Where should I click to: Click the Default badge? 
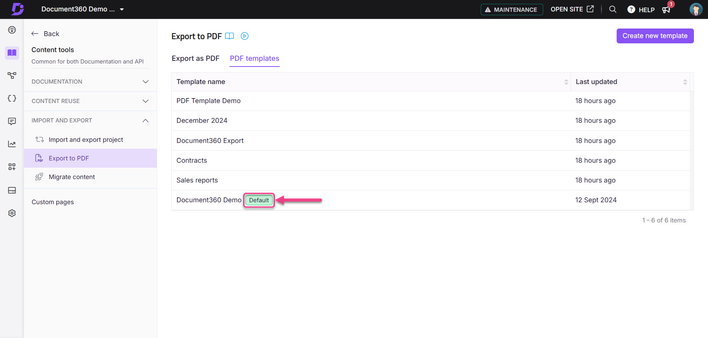tap(259, 200)
